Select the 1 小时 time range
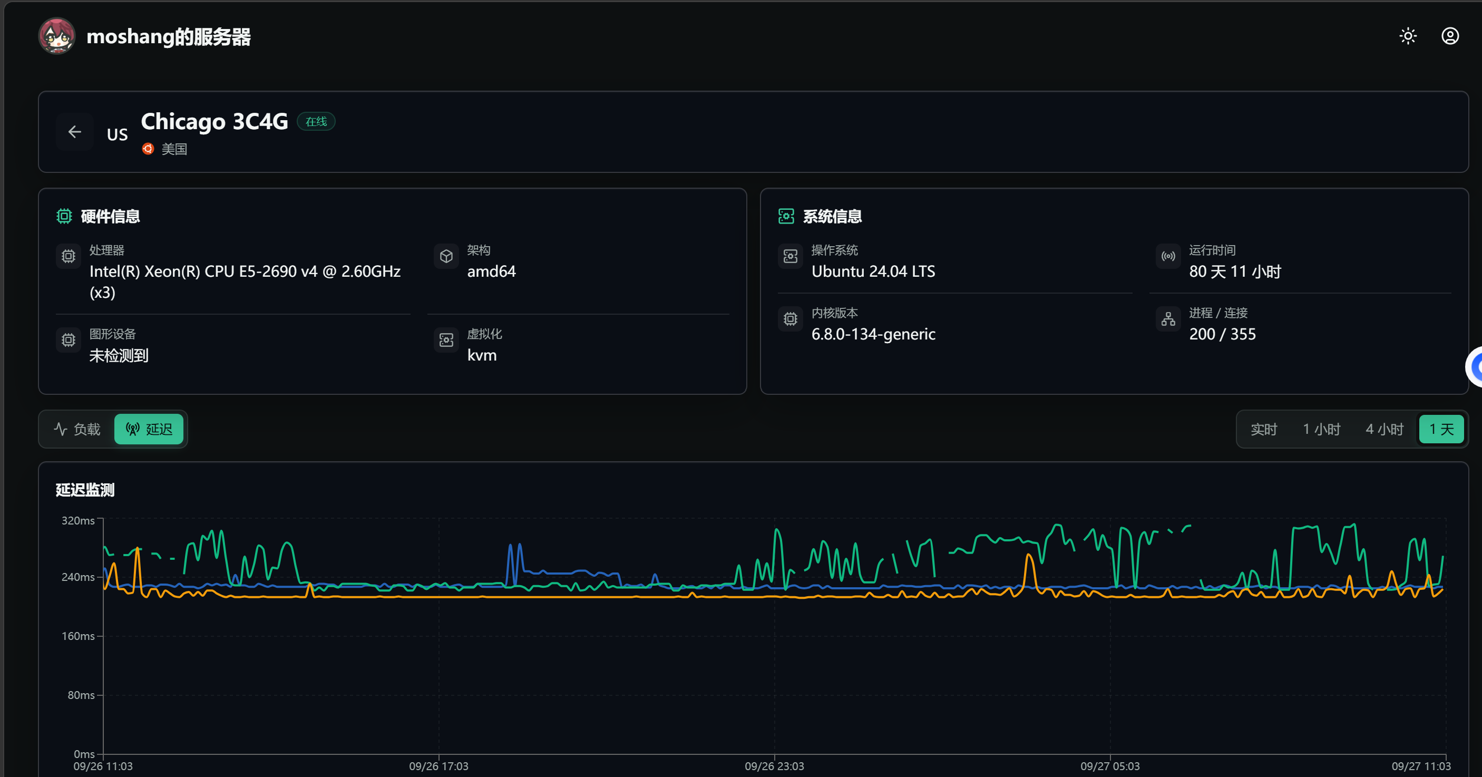The image size is (1482, 777). [1321, 430]
